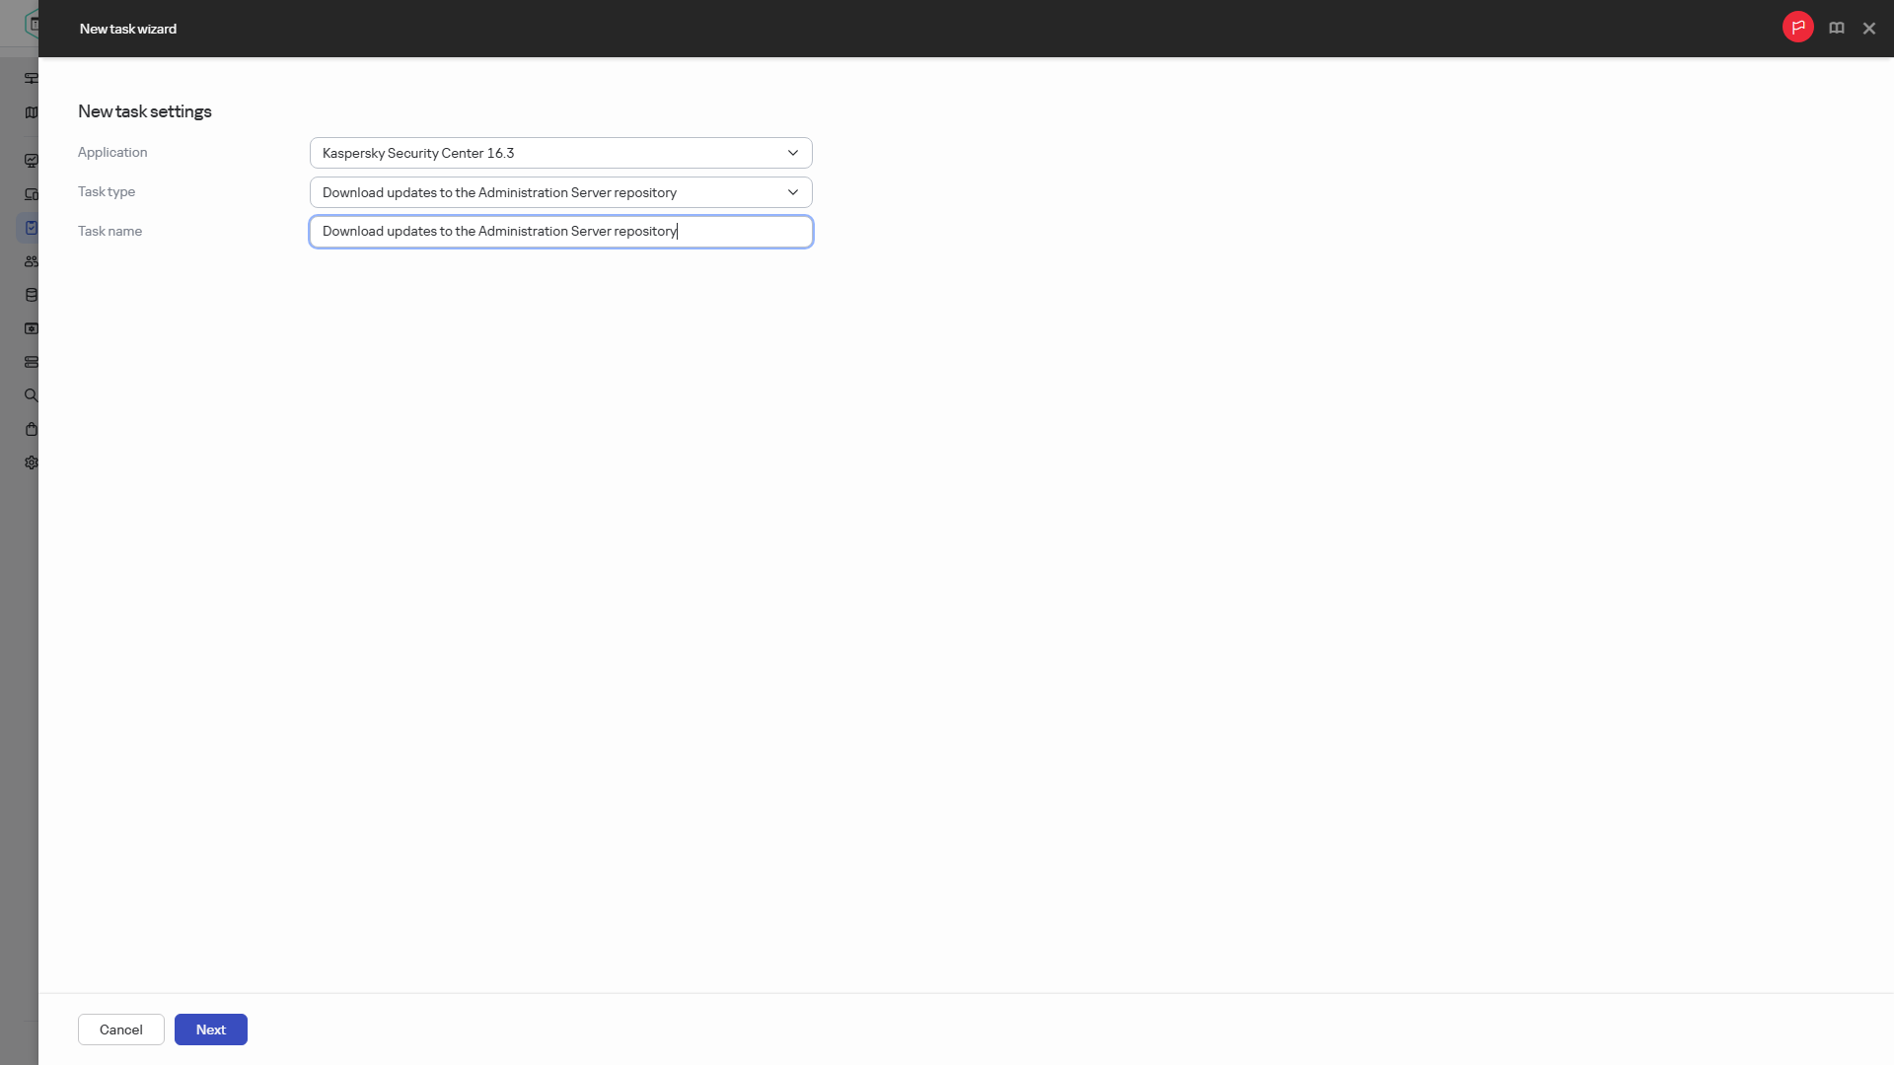This screenshot has height=1065, width=1894.
Task: Open the managed devices sidebar icon
Action: pyautogui.click(x=32, y=194)
